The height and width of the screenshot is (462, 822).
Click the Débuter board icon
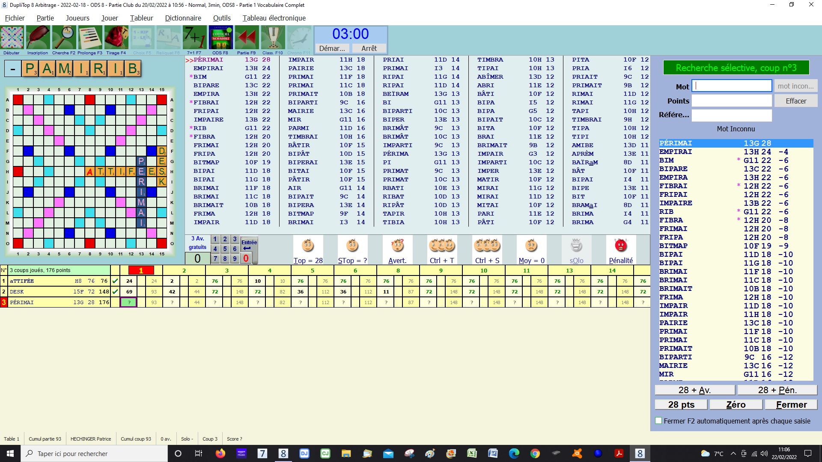pyautogui.click(x=12, y=38)
